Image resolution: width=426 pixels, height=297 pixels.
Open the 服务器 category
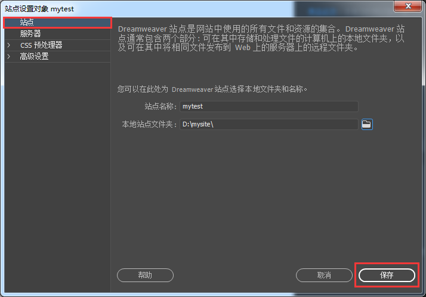(58, 33)
